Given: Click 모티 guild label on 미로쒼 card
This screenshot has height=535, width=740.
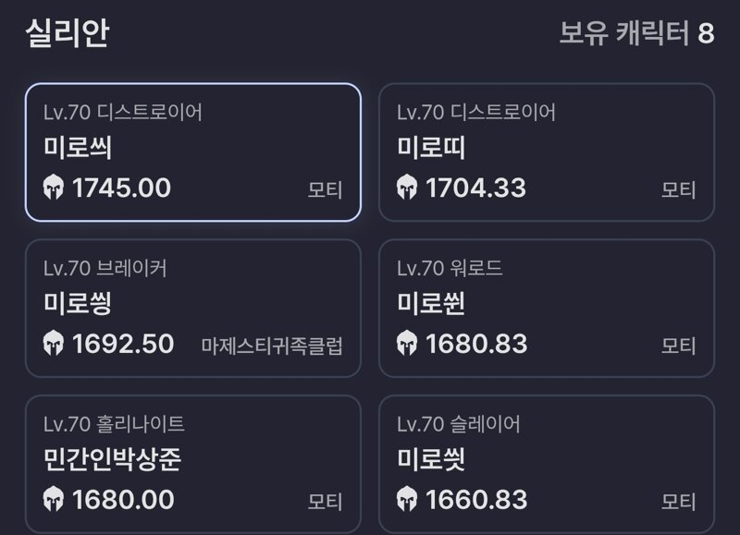Looking at the screenshot, I should [679, 346].
